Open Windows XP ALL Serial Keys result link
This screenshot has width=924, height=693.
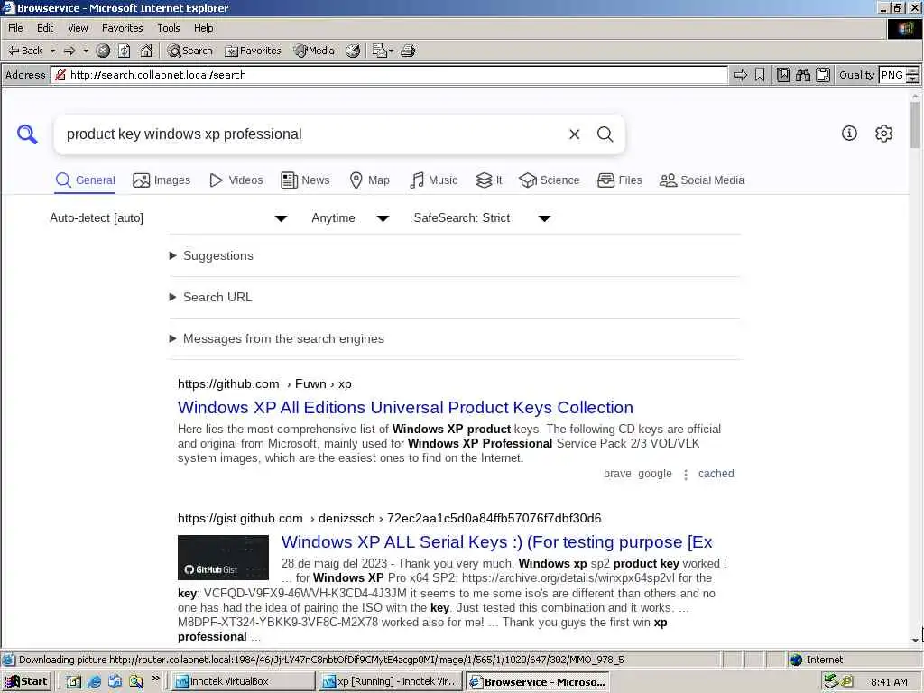pyautogui.click(x=497, y=542)
